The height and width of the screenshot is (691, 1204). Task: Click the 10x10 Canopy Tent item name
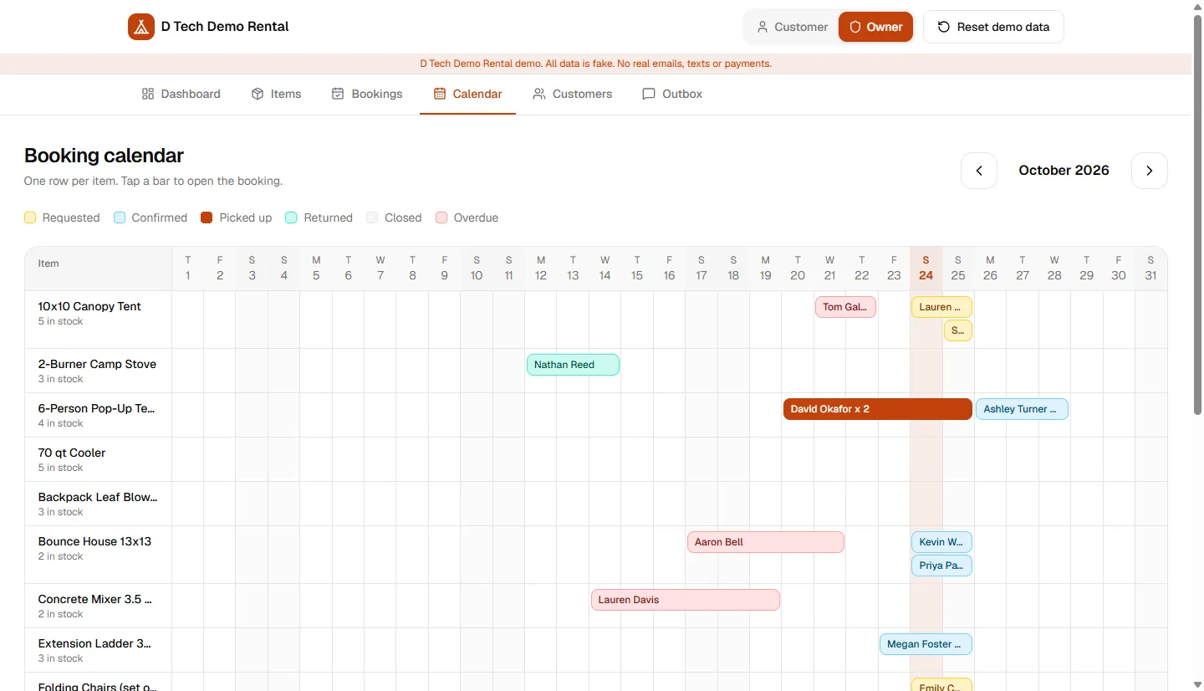(x=89, y=306)
